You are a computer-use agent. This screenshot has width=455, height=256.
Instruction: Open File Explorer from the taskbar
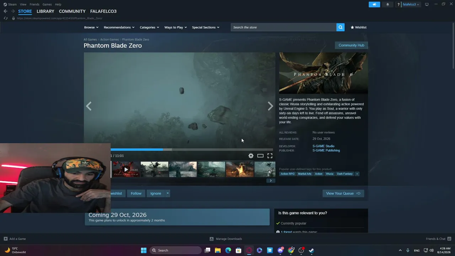[218, 250]
